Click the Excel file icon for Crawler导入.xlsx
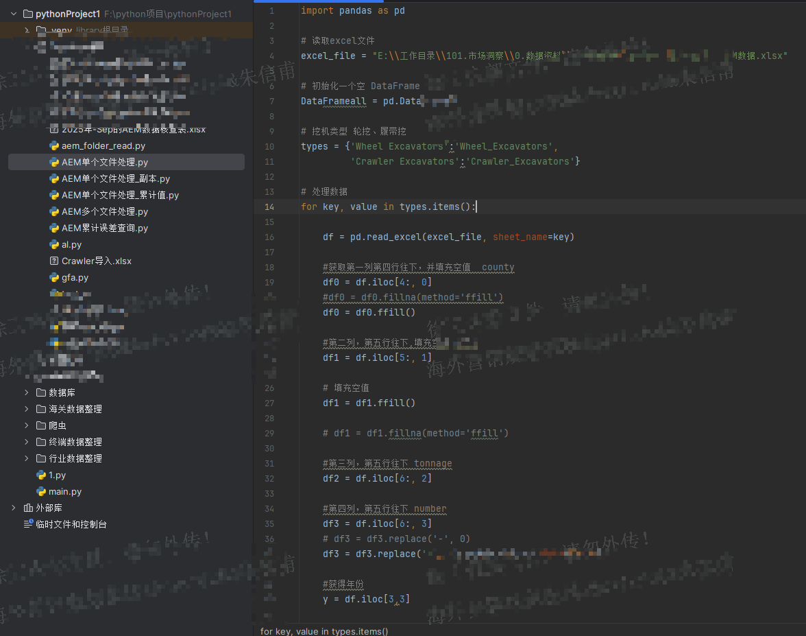 54,261
